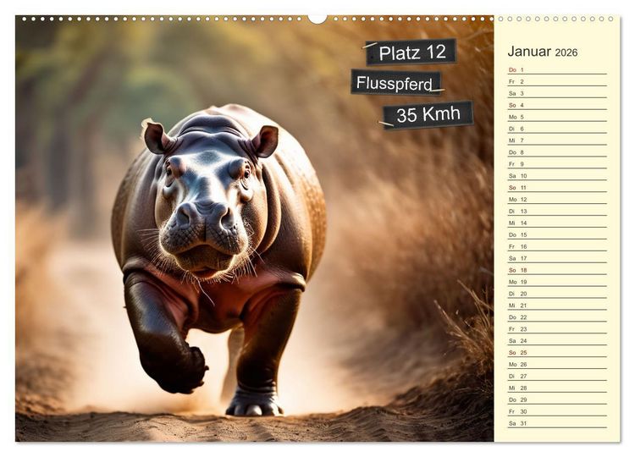Select the 'Sa 17' calendar row
Viewport: 635px width, 457px height.
pos(557,258)
